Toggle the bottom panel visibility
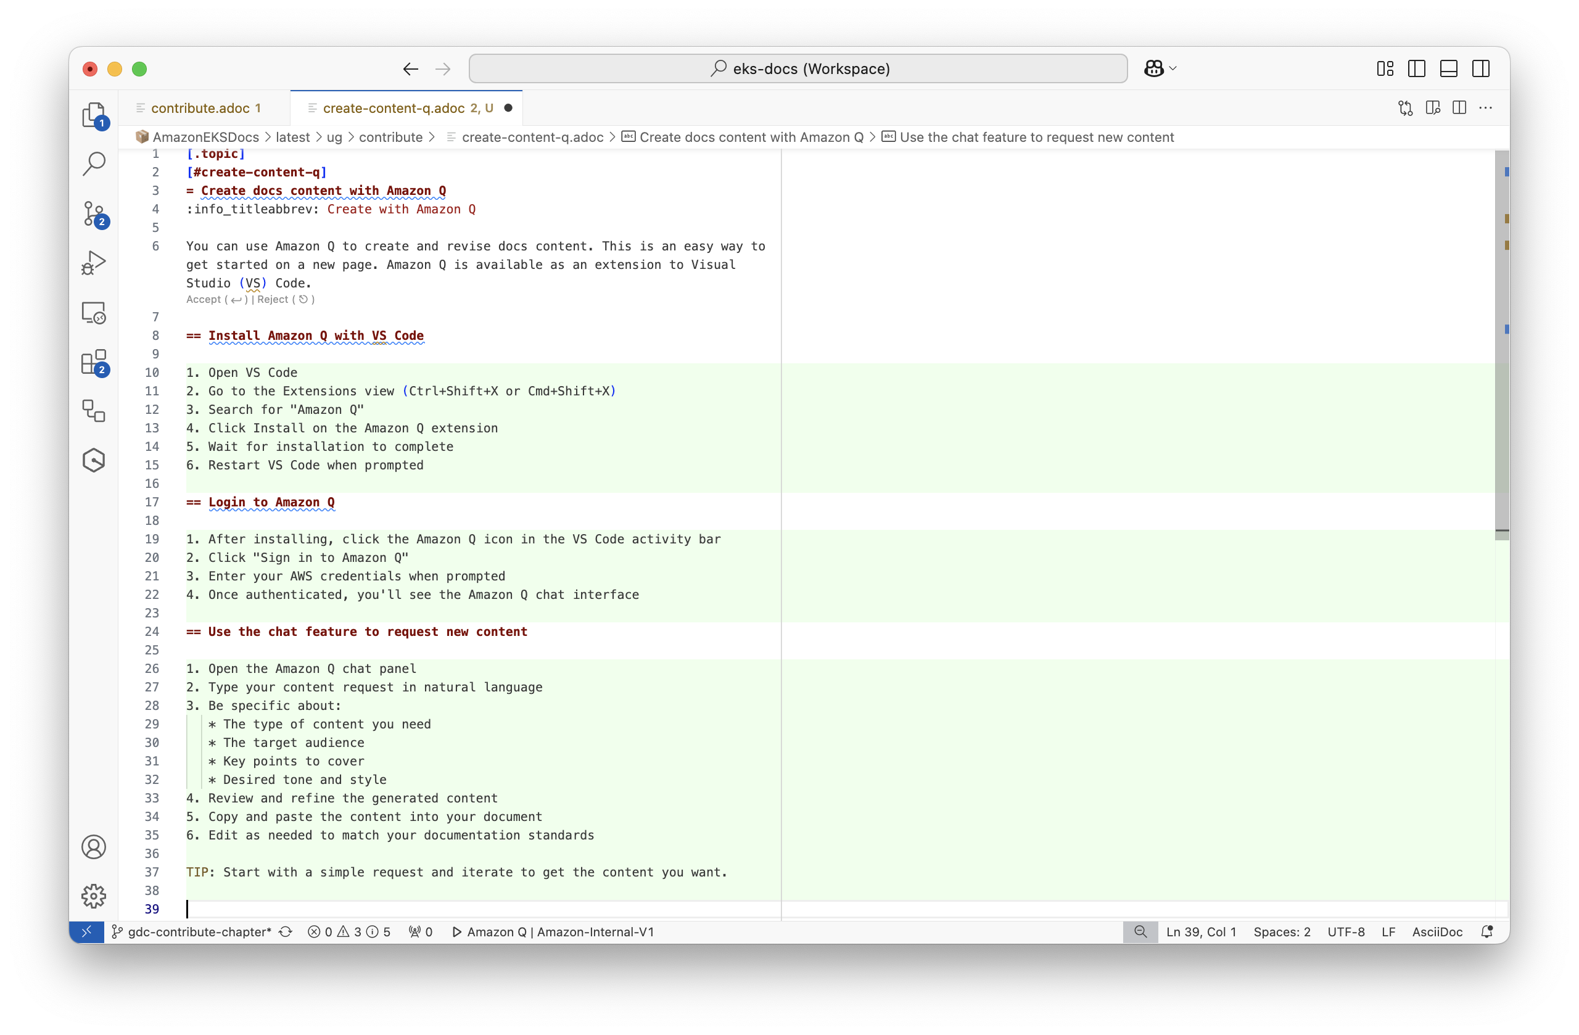 (1448, 68)
